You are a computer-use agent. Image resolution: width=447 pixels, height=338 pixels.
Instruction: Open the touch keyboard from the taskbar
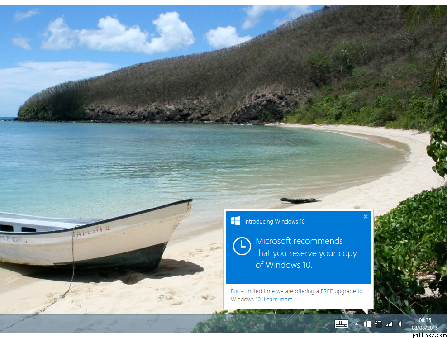click(x=341, y=324)
